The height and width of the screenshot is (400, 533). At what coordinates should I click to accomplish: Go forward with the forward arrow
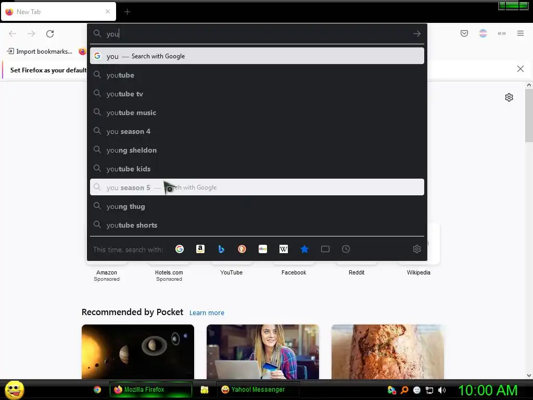pyautogui.click(x=31, y=34)
